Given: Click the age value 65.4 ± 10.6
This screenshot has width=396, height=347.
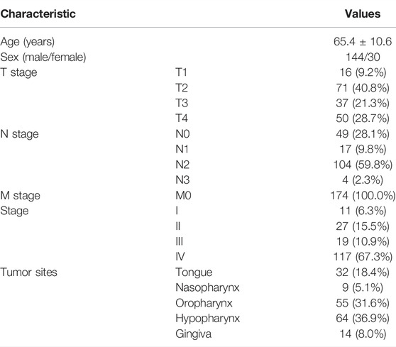Looking at the screenshot, I should click(363, 41).
